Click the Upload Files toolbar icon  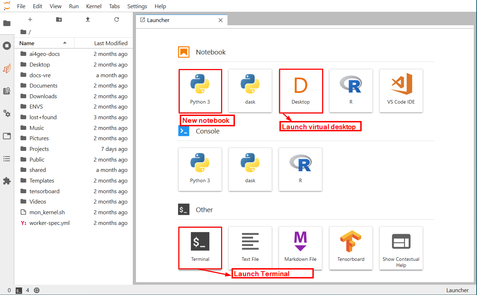click(88, 20)
